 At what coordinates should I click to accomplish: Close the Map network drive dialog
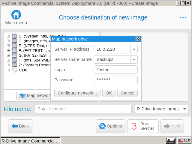tap(138, 39)
